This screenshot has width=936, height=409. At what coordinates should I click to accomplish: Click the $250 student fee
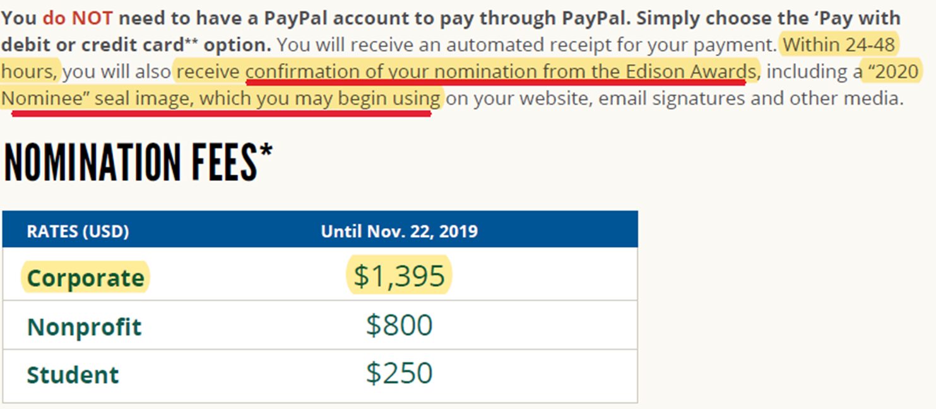[x=399, y=373]
